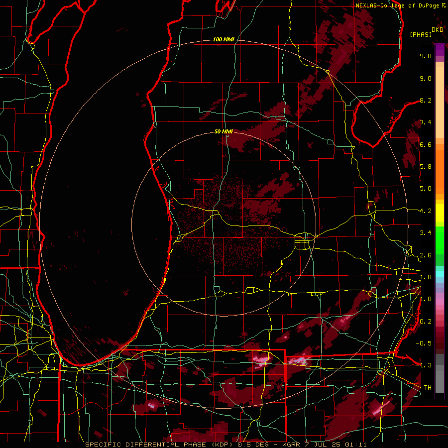Click the gray segment of the color scale
Viewport: 448px width, 448px height.
pyautogui.click(x=440, y=374)
